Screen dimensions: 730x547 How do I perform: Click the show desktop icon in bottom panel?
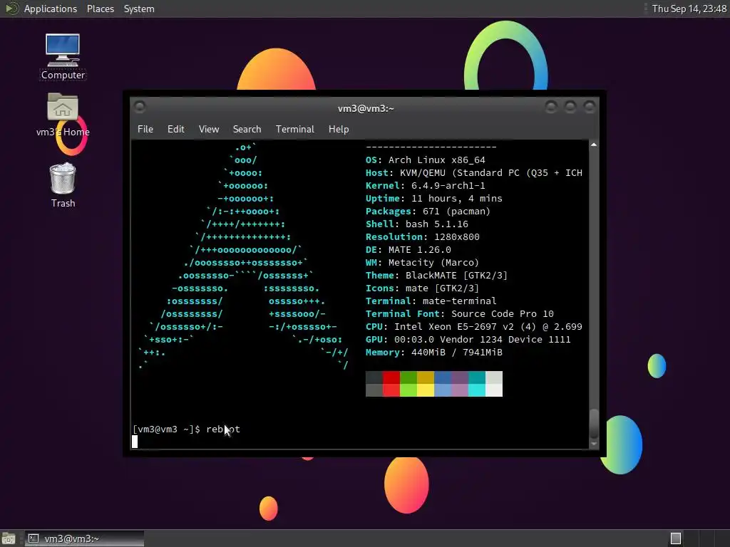pyautogui.click(x=9, y=538)
